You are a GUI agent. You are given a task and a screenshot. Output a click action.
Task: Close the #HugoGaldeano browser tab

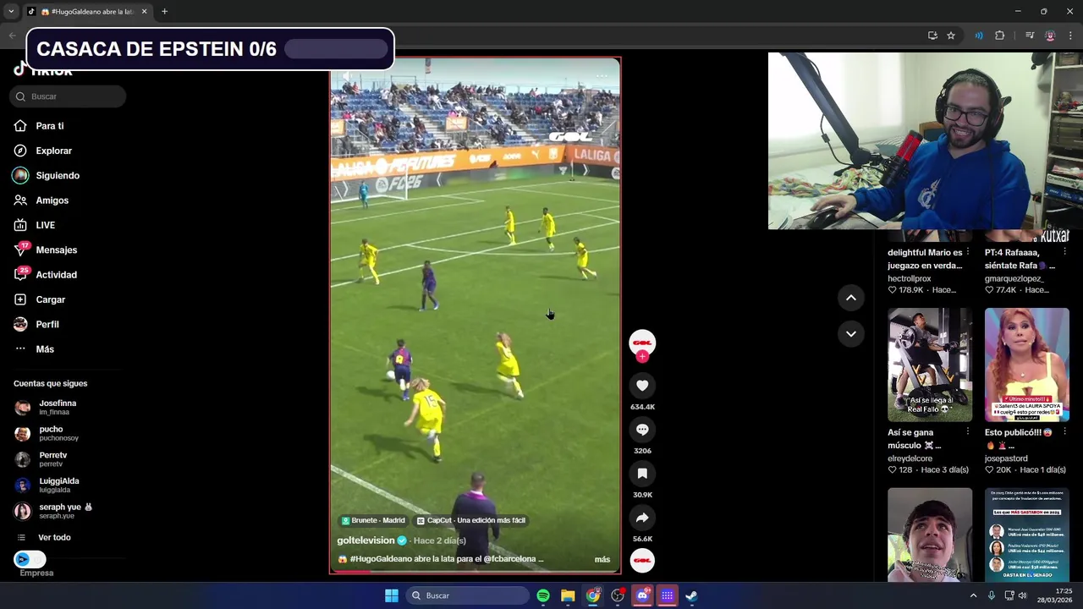click(x=144, y=12)
